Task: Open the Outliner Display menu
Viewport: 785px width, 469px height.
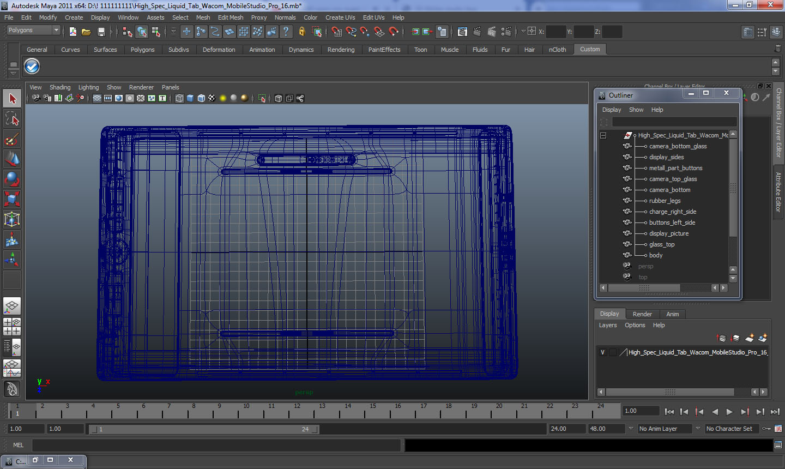Action: coord(612,110)
